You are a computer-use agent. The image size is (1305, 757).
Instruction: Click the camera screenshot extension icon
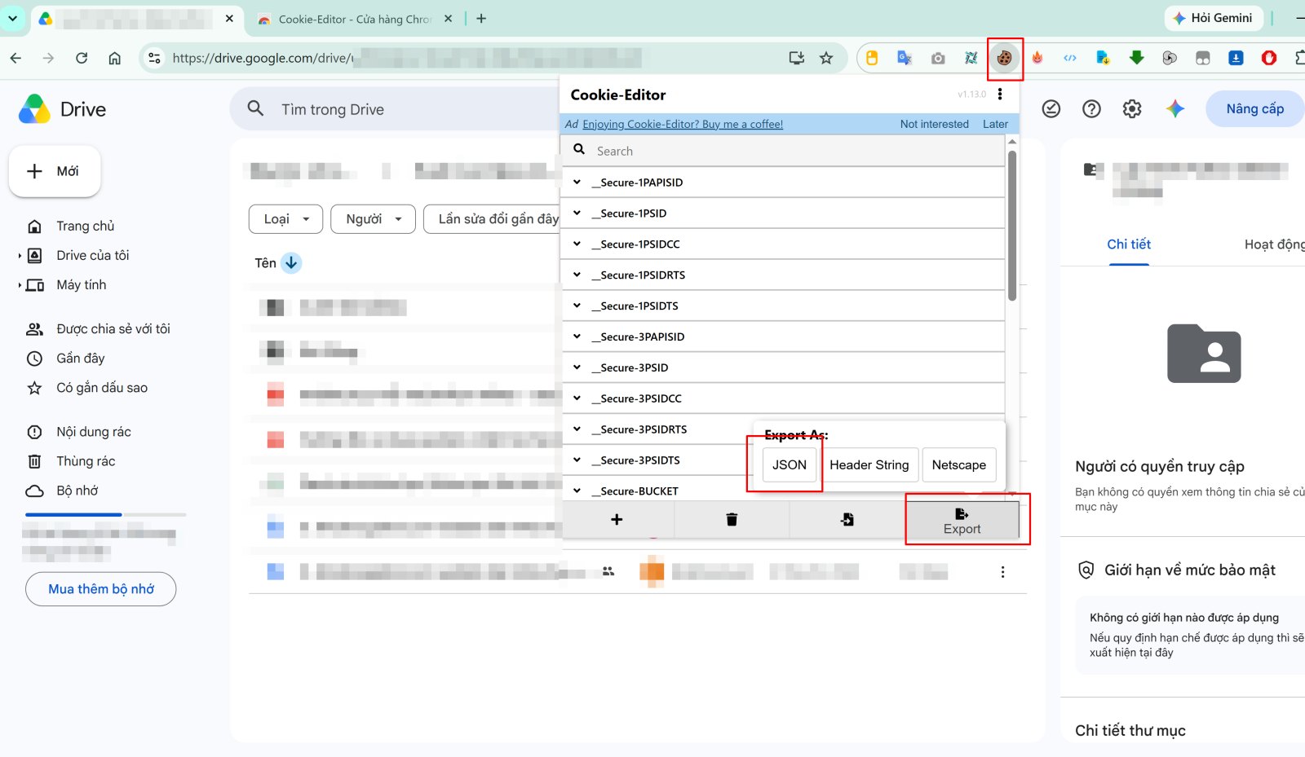(938, 58)
